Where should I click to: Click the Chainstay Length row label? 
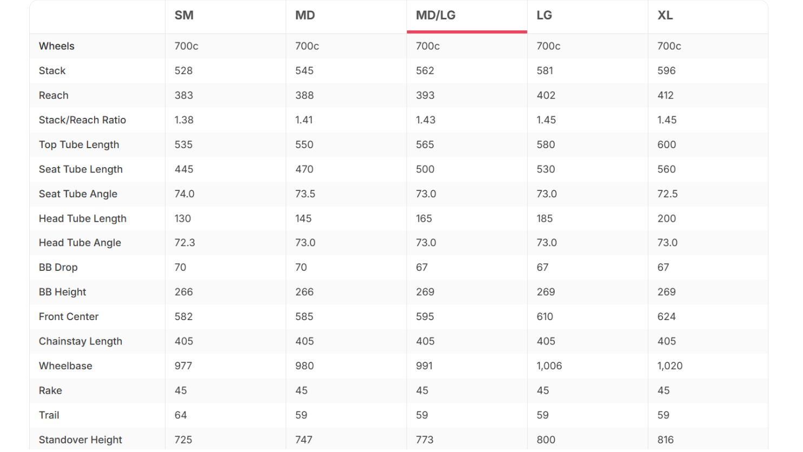(81, 341)
